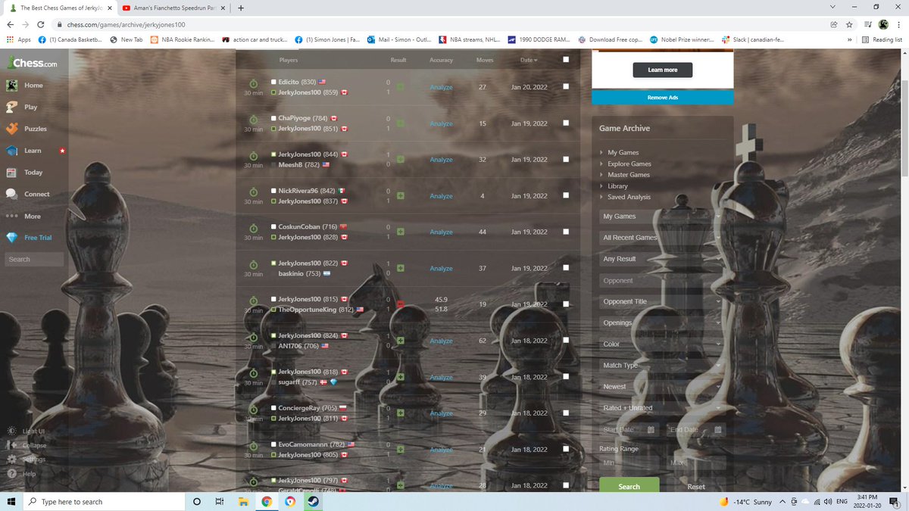Open Windows Start menu

coord(11,501)
